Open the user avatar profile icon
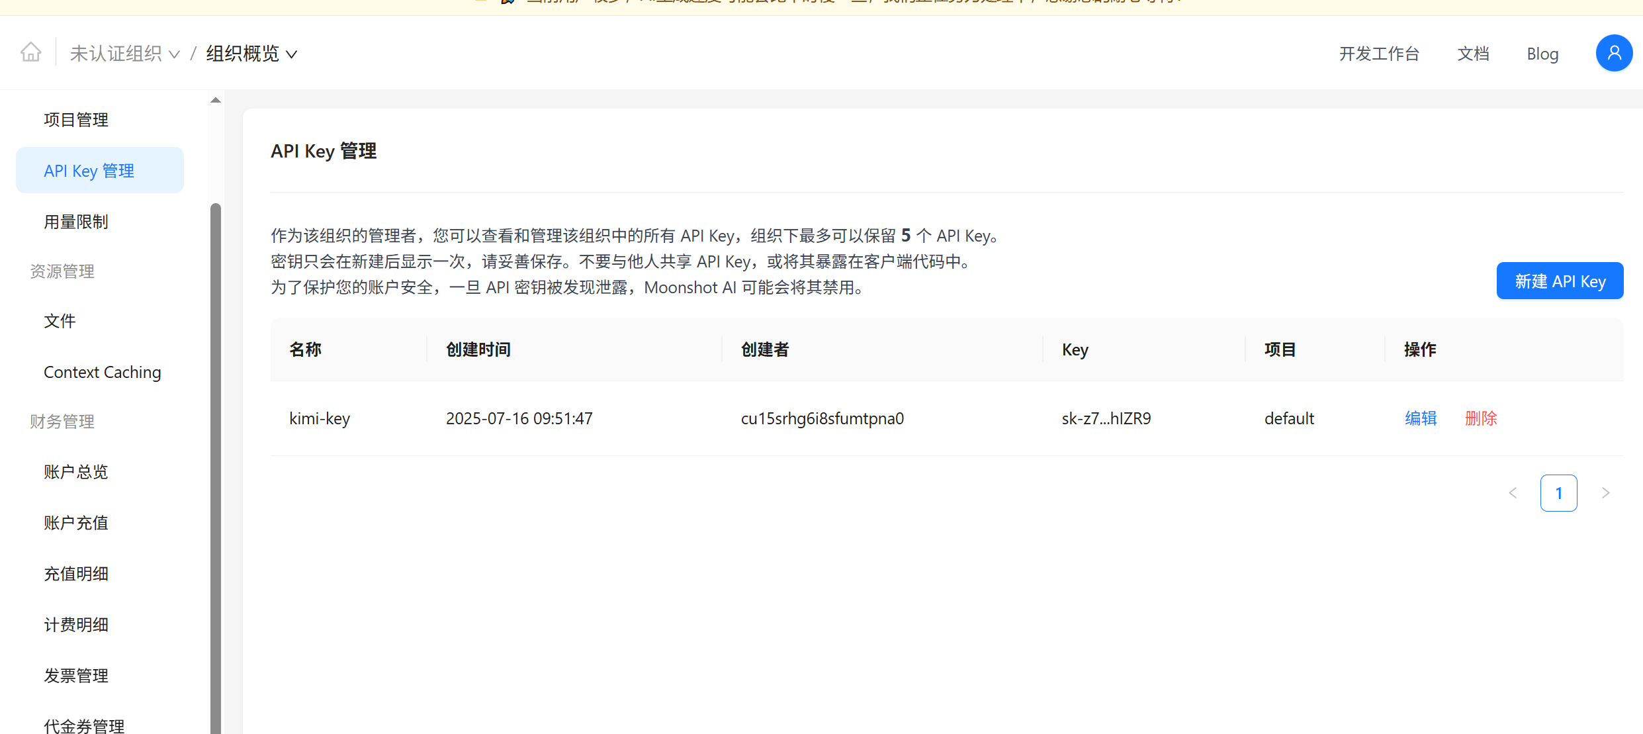Viewport: 1643px width, 734px height. coord(1614,53)
